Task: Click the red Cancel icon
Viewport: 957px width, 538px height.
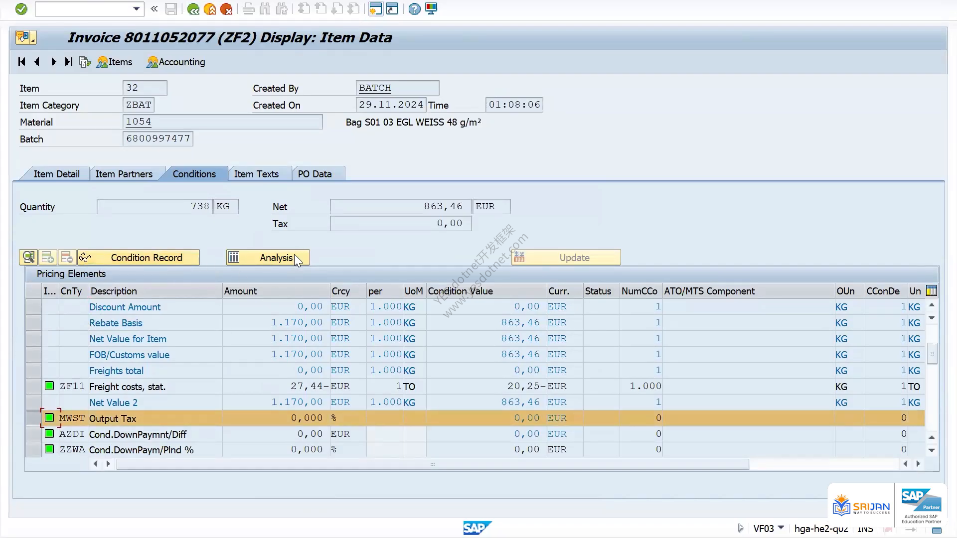Action: 226,9
